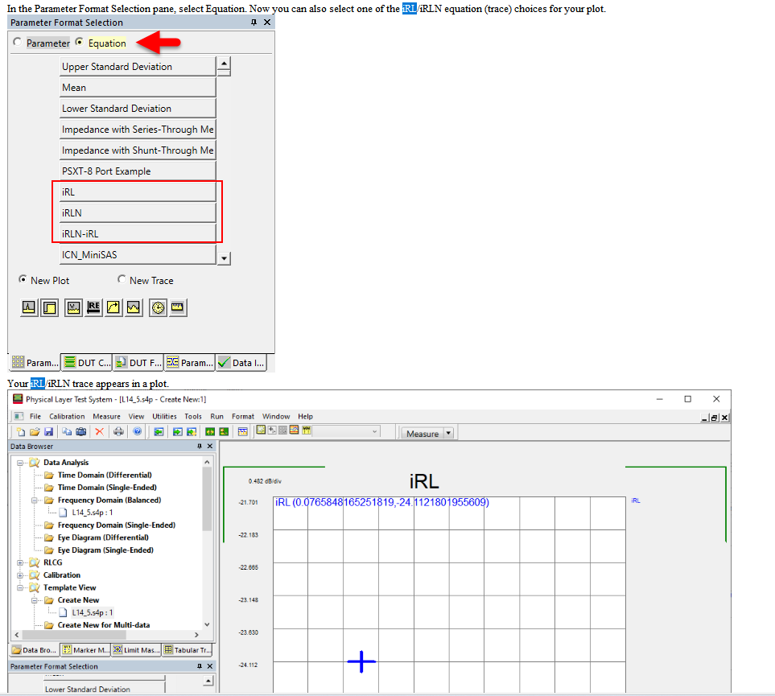The image size is (775, 696).
Task: Expand the Calibration tree node
Action: point(21,575)
